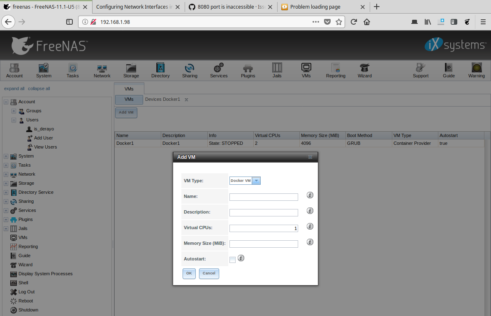
Task: Show info help for Autostart
Action: point(241,258)
